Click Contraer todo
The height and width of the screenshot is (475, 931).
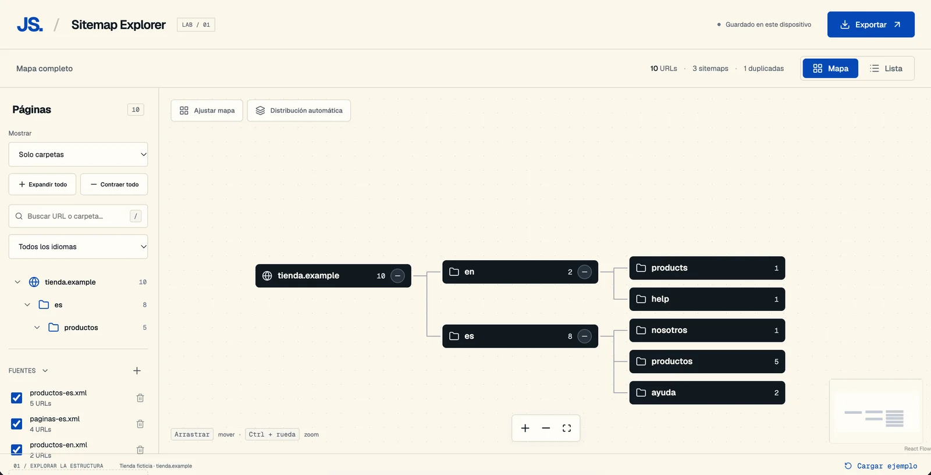114,185
